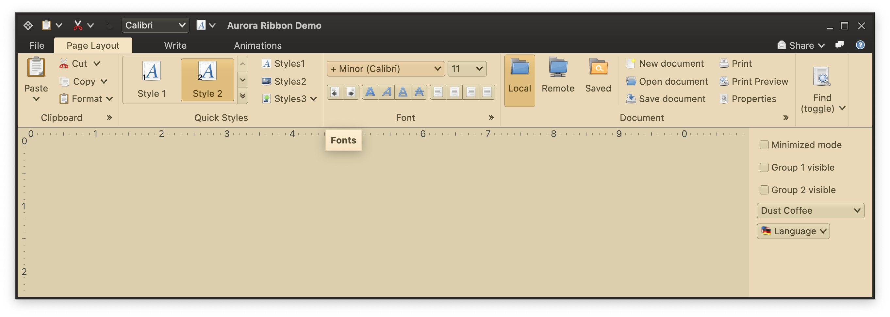Click the title bar scissors cut icon
The width and height of the screenshot is (890, 317).
pos(78,25)
